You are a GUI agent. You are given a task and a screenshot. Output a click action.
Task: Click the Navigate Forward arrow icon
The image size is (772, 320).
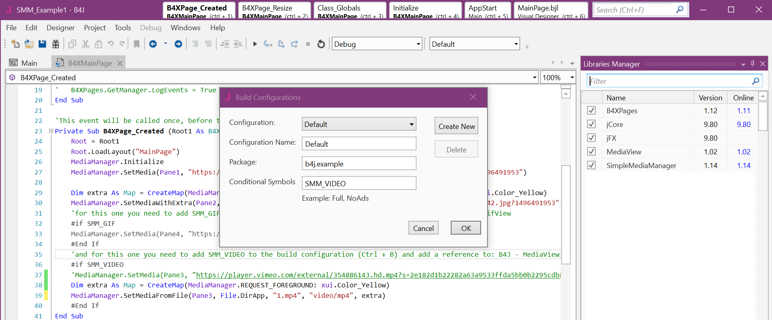pos(178,44)
